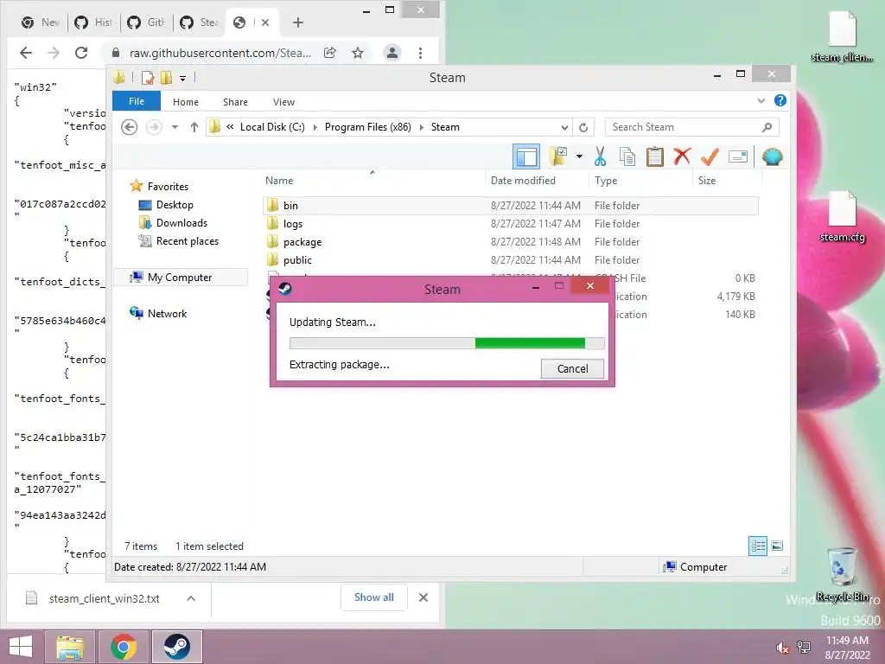The height and width of the screenshot is (664, 885).
Task: Open the View ribbon tab
Action: (x=283, y=102)
